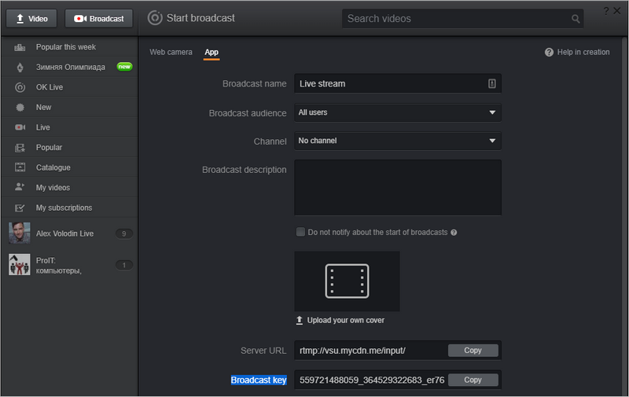
Task: Copy the Broadcast key
Action: pos(473,380)
